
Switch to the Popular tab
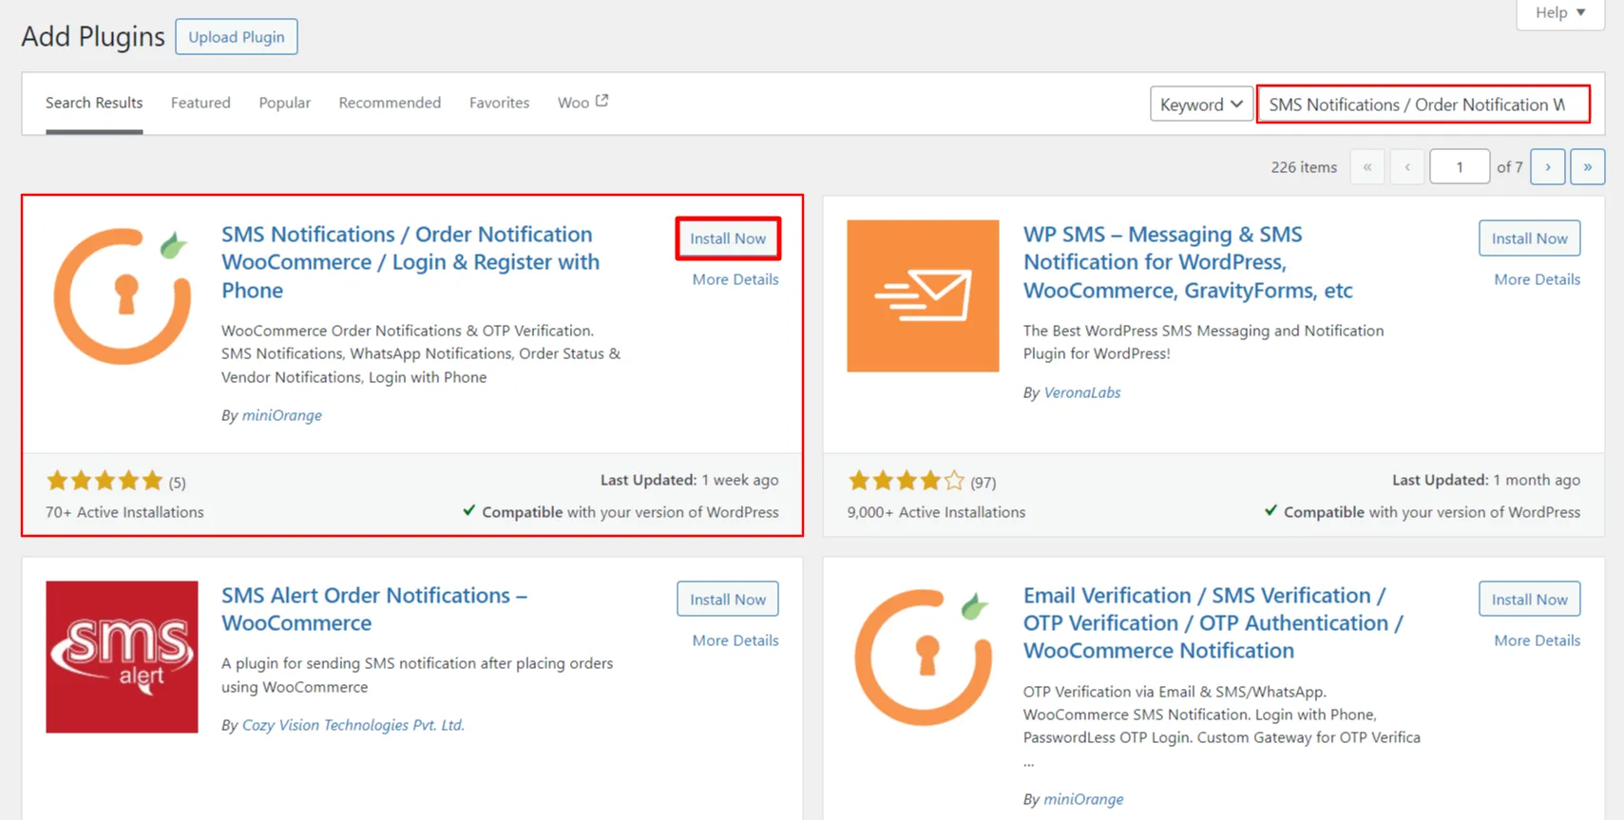285,103
